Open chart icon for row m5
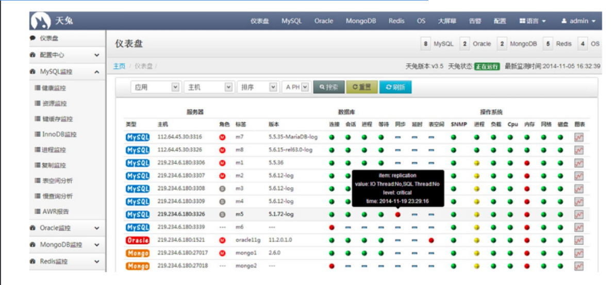This screenshot has width=615, height=285. point(578,215)
